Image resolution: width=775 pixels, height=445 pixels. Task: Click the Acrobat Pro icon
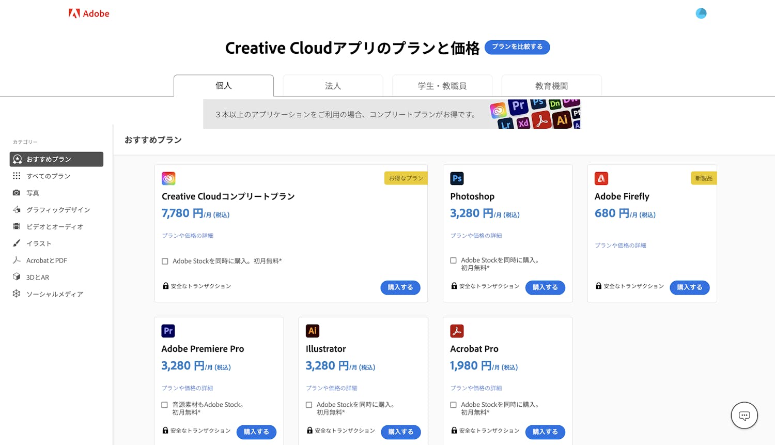coord(457,331)
